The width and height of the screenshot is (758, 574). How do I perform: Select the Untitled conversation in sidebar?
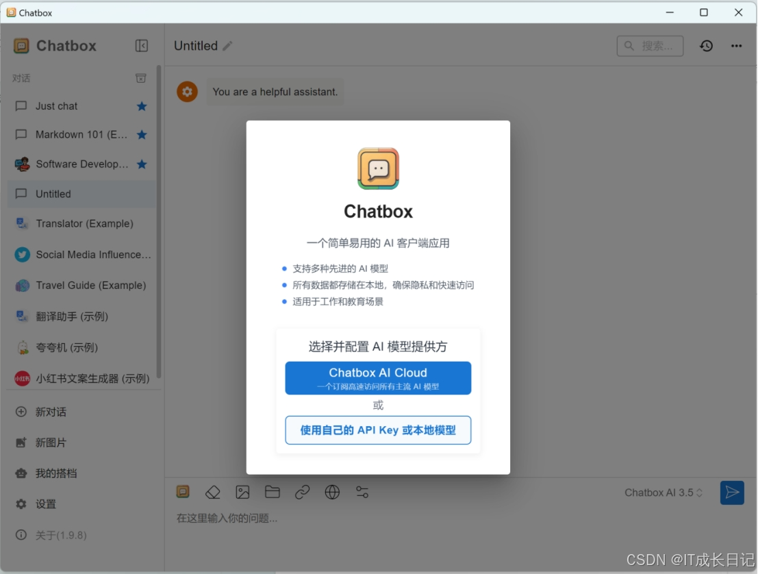click(x=81, y=194)
